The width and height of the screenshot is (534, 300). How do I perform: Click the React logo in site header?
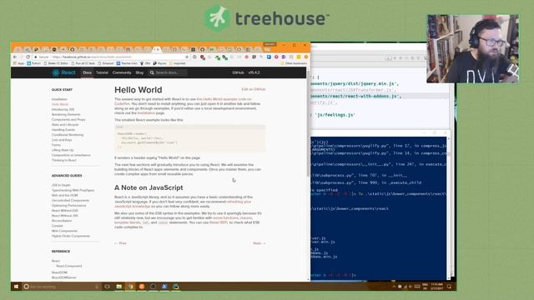[63, 72]
